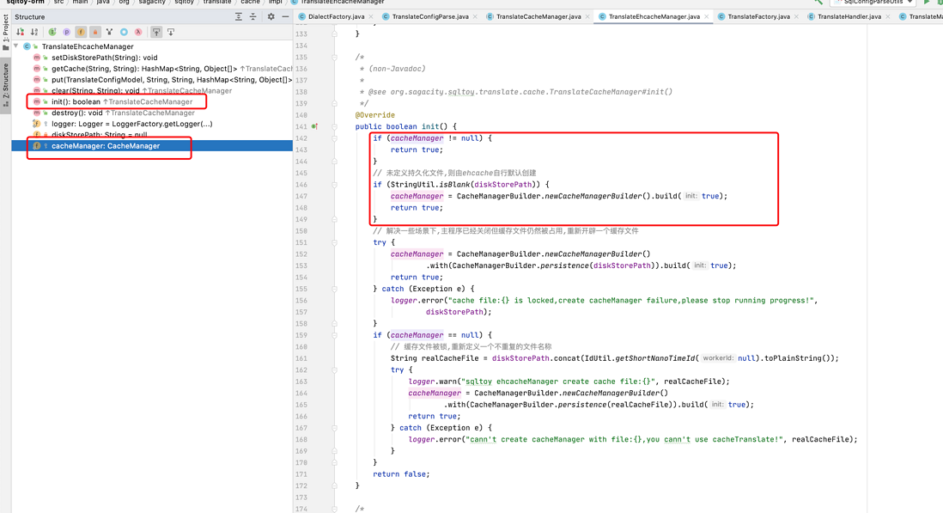
Task: Click line number 150 in gutter
Action: click(301, 231)
